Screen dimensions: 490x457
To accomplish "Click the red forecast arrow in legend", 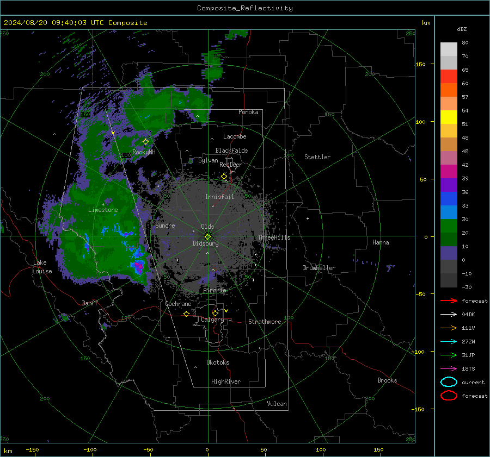I will (x=449, y=301).
